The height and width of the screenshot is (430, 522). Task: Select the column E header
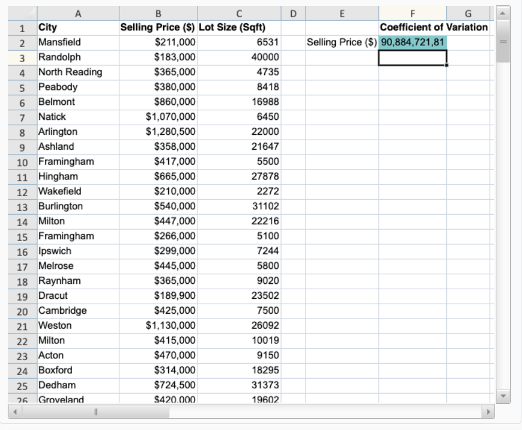[342, 14]
